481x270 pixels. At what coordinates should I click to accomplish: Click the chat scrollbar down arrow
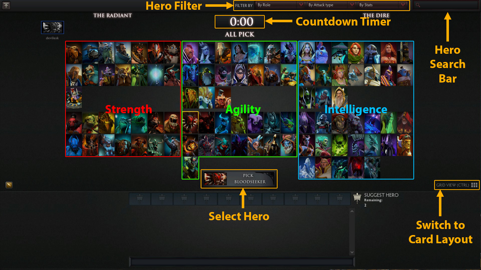(352, 252)
